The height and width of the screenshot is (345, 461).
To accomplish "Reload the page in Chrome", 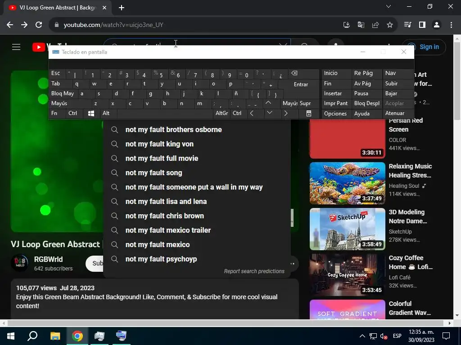I will [x=39, y=25].
